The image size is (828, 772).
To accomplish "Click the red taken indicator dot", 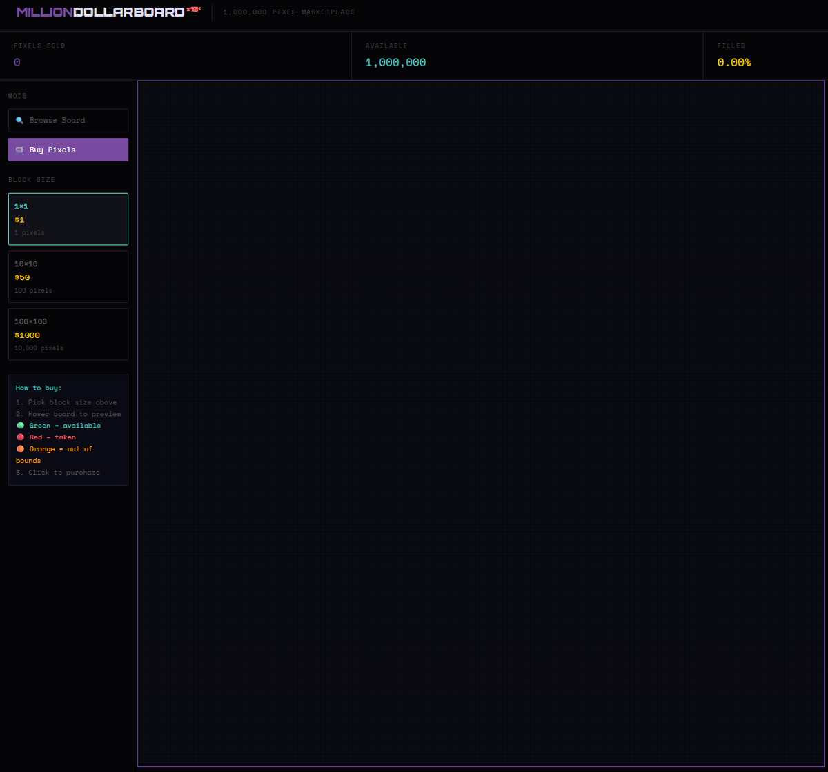I will click(x=20, y=437).
